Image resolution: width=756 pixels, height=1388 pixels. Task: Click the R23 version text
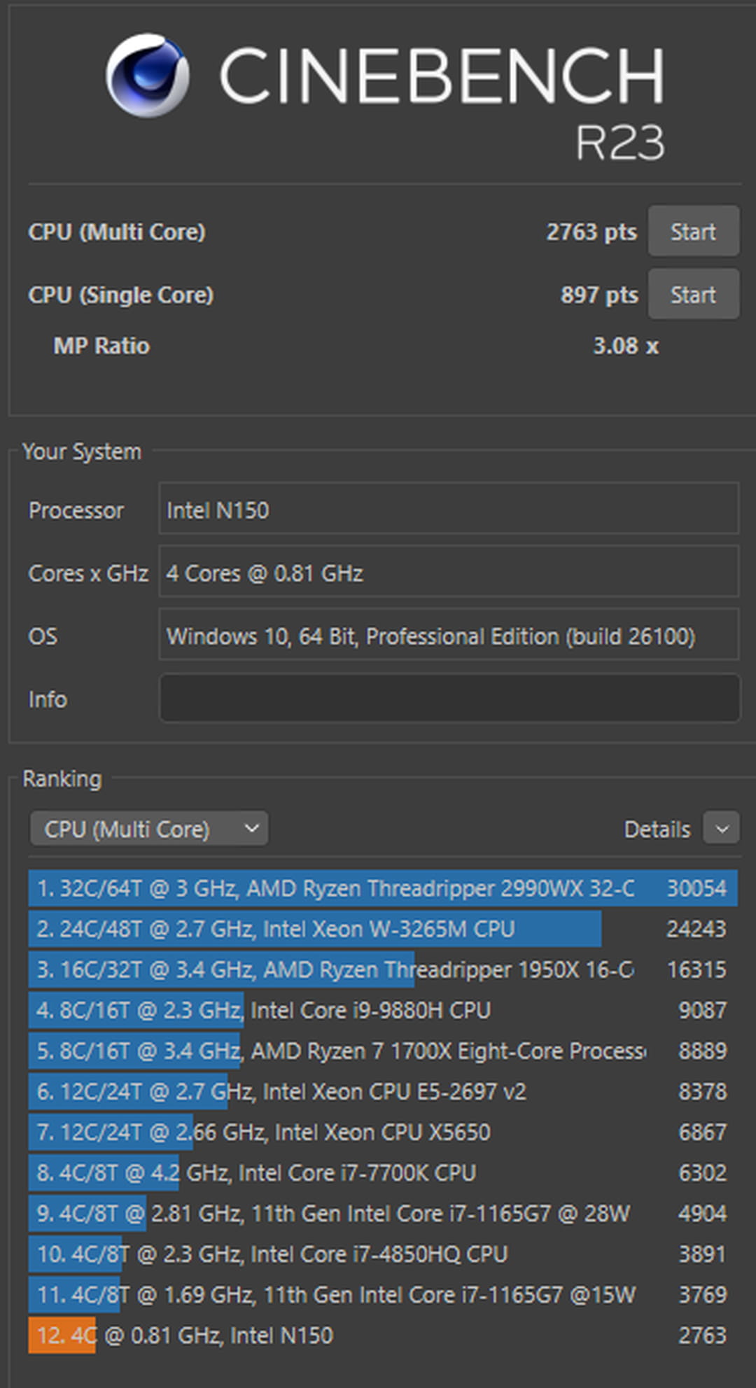[619, 143]
